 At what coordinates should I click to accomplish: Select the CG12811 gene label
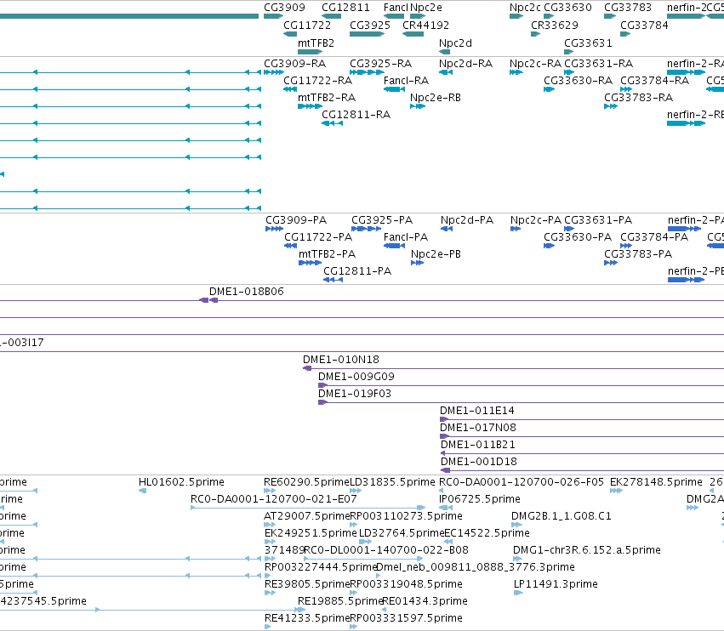click(345, 8)
